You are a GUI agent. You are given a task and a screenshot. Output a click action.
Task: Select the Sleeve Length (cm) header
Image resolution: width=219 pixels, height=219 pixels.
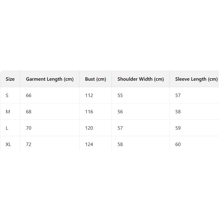click(196, 79)
